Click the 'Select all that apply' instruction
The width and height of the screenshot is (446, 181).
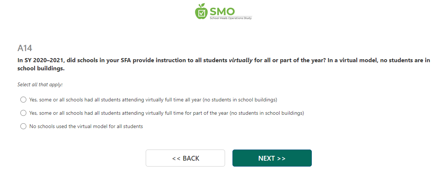[40, 84]
